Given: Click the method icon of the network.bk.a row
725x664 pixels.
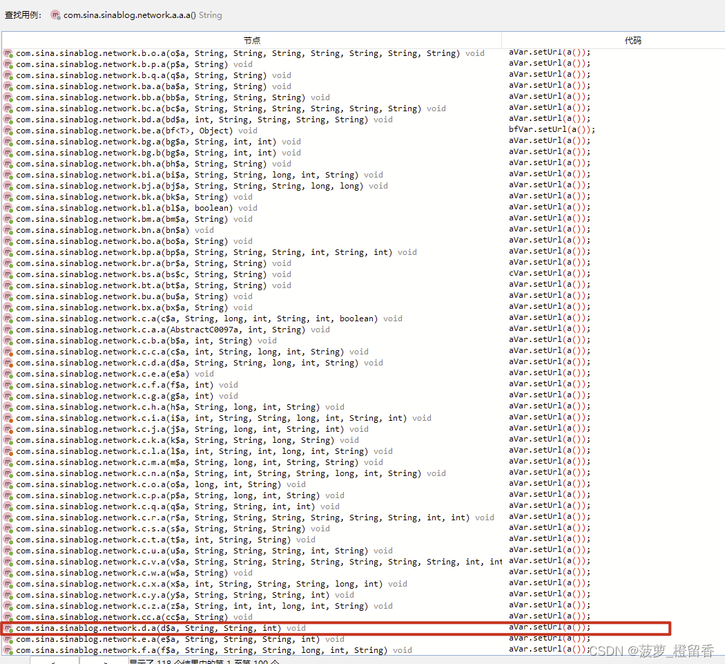Looking at the screenshot, I should (8, 198).
